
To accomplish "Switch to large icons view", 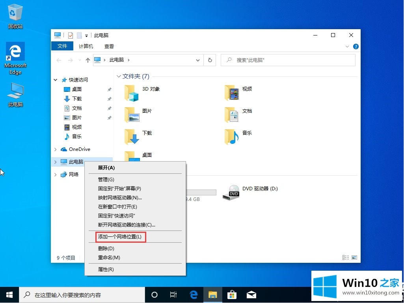I will [x=354, y=257].
